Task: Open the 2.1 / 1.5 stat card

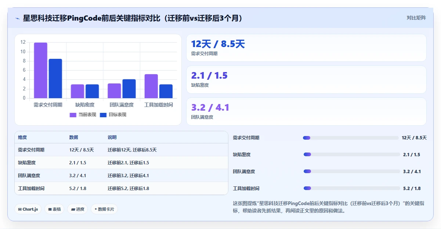Action: 306,79
